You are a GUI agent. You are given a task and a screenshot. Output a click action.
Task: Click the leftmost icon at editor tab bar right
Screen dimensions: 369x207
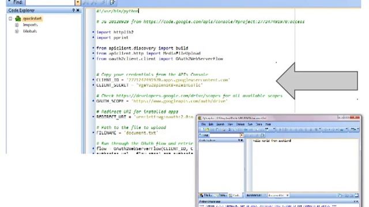pos(340,195)
